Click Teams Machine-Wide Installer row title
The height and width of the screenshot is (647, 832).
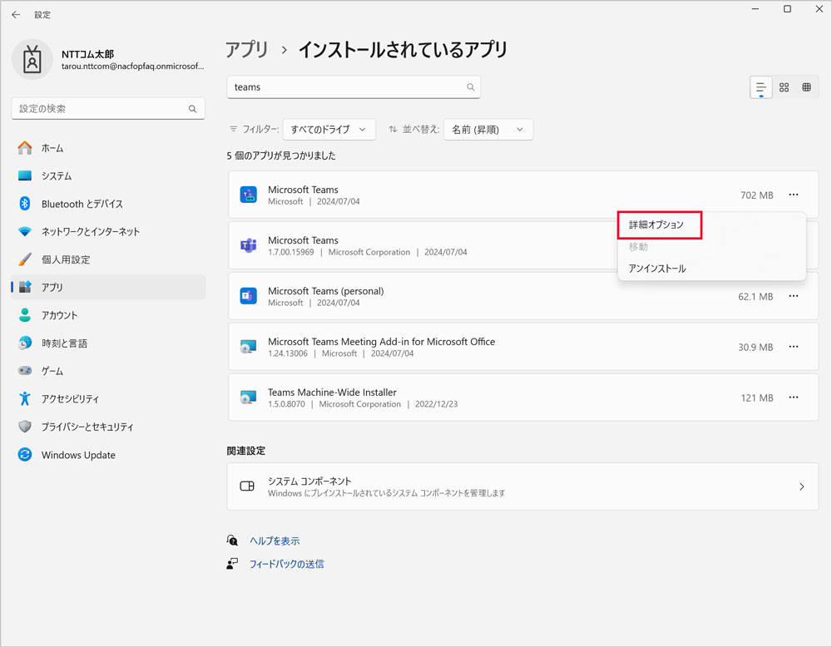point(332,392)
